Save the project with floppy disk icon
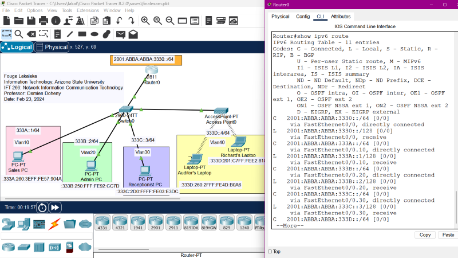This screenshot has height=258, width=458. click(31, 21)
